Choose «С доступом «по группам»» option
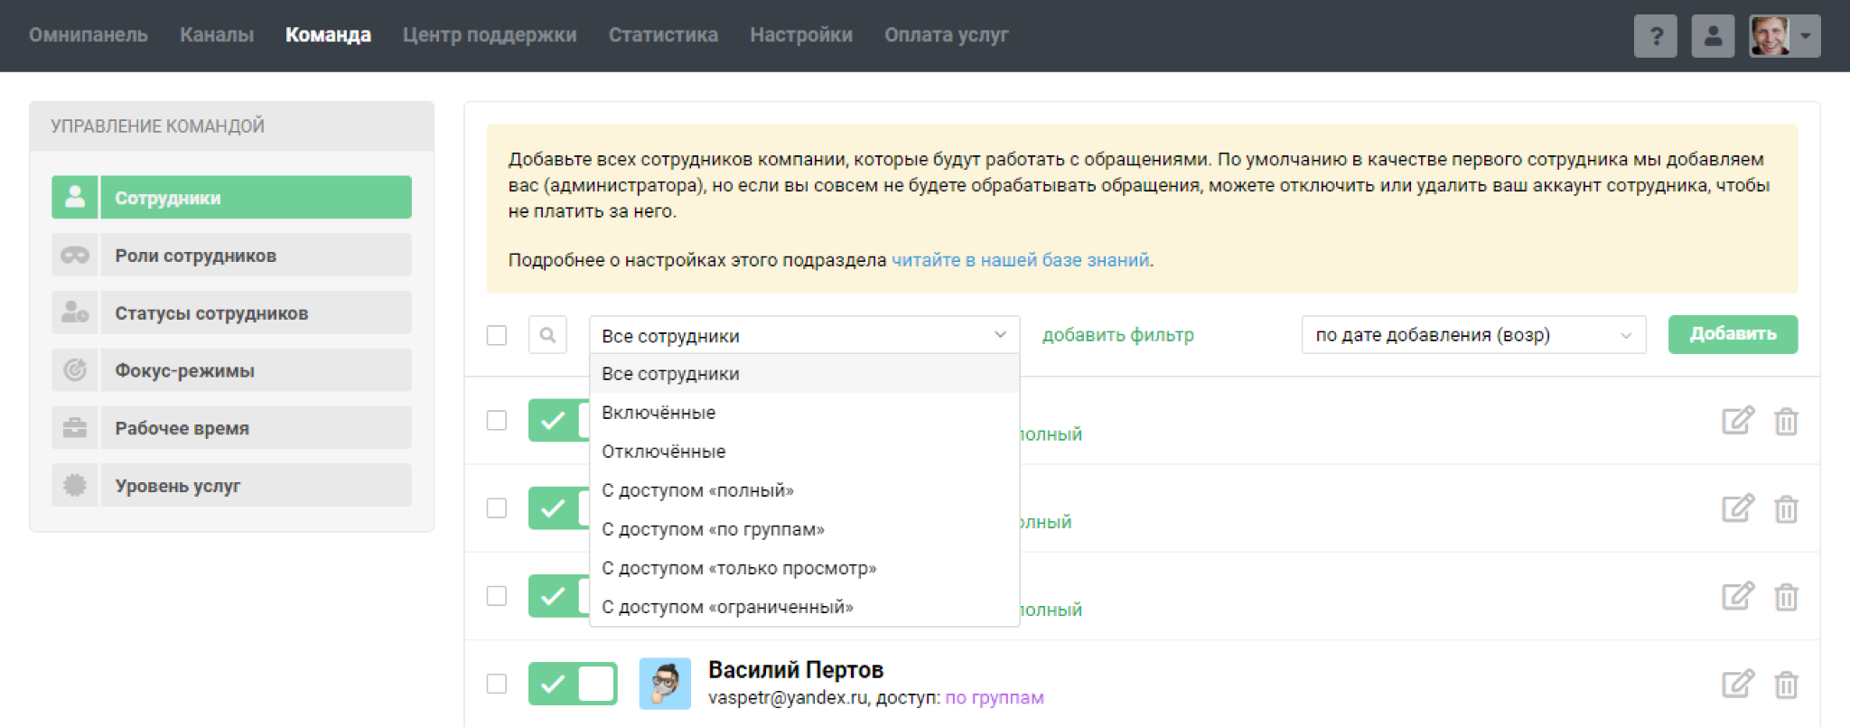 [713, 529]
